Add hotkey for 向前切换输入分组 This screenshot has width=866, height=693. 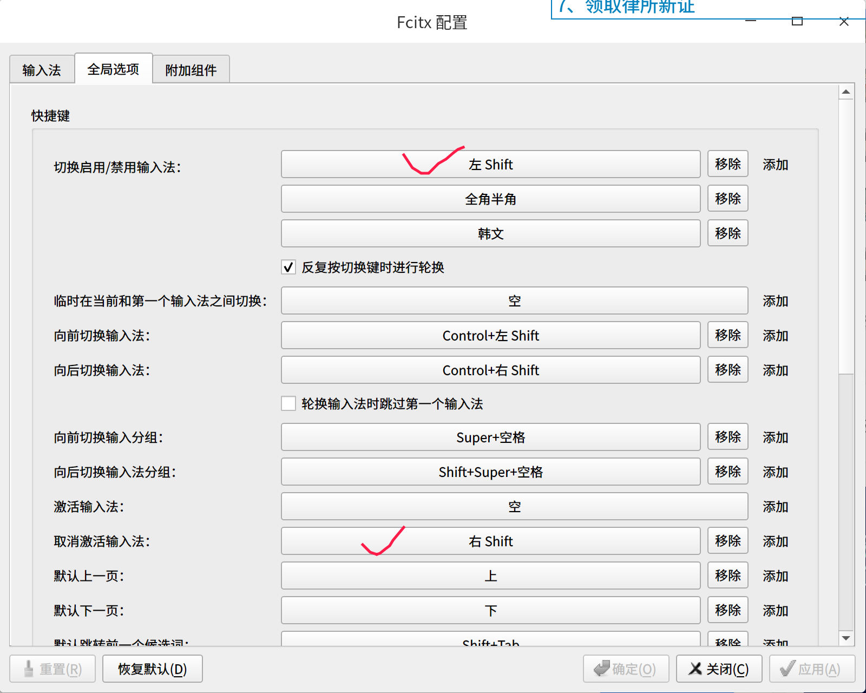(776, 437)
